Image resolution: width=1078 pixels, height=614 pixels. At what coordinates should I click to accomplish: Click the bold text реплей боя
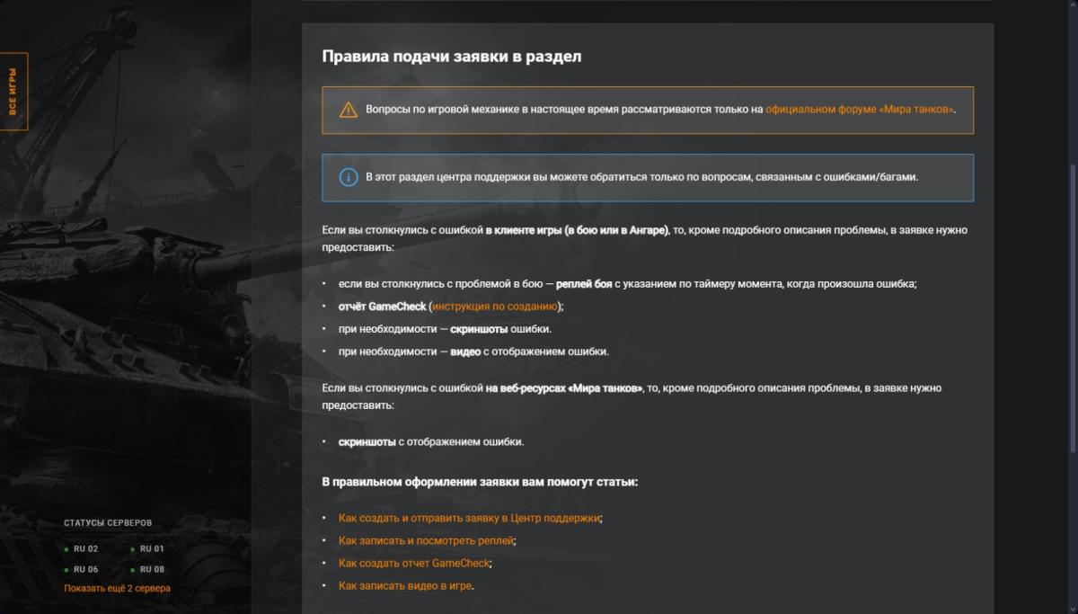[x=584, y=284]
